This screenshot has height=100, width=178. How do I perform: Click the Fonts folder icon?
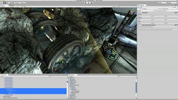(x=71, y=78)
